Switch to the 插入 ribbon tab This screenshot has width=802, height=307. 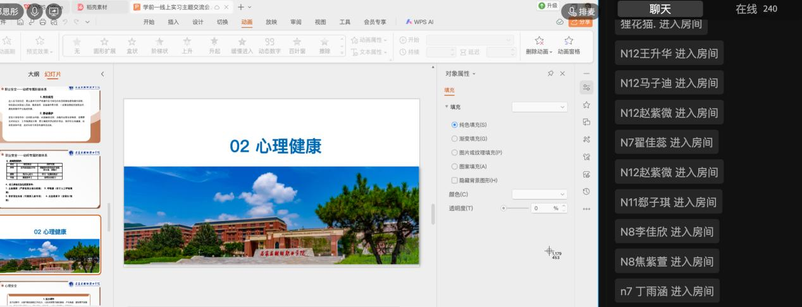pyautogui.click(x=173, y=21)
